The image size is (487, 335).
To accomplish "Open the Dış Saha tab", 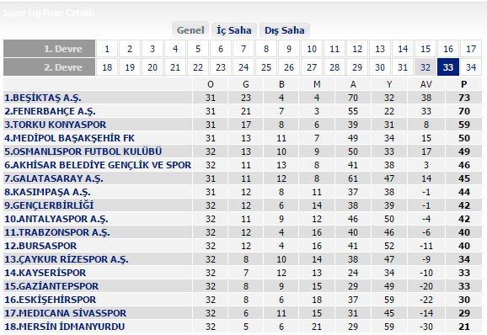I will (285, 30).
